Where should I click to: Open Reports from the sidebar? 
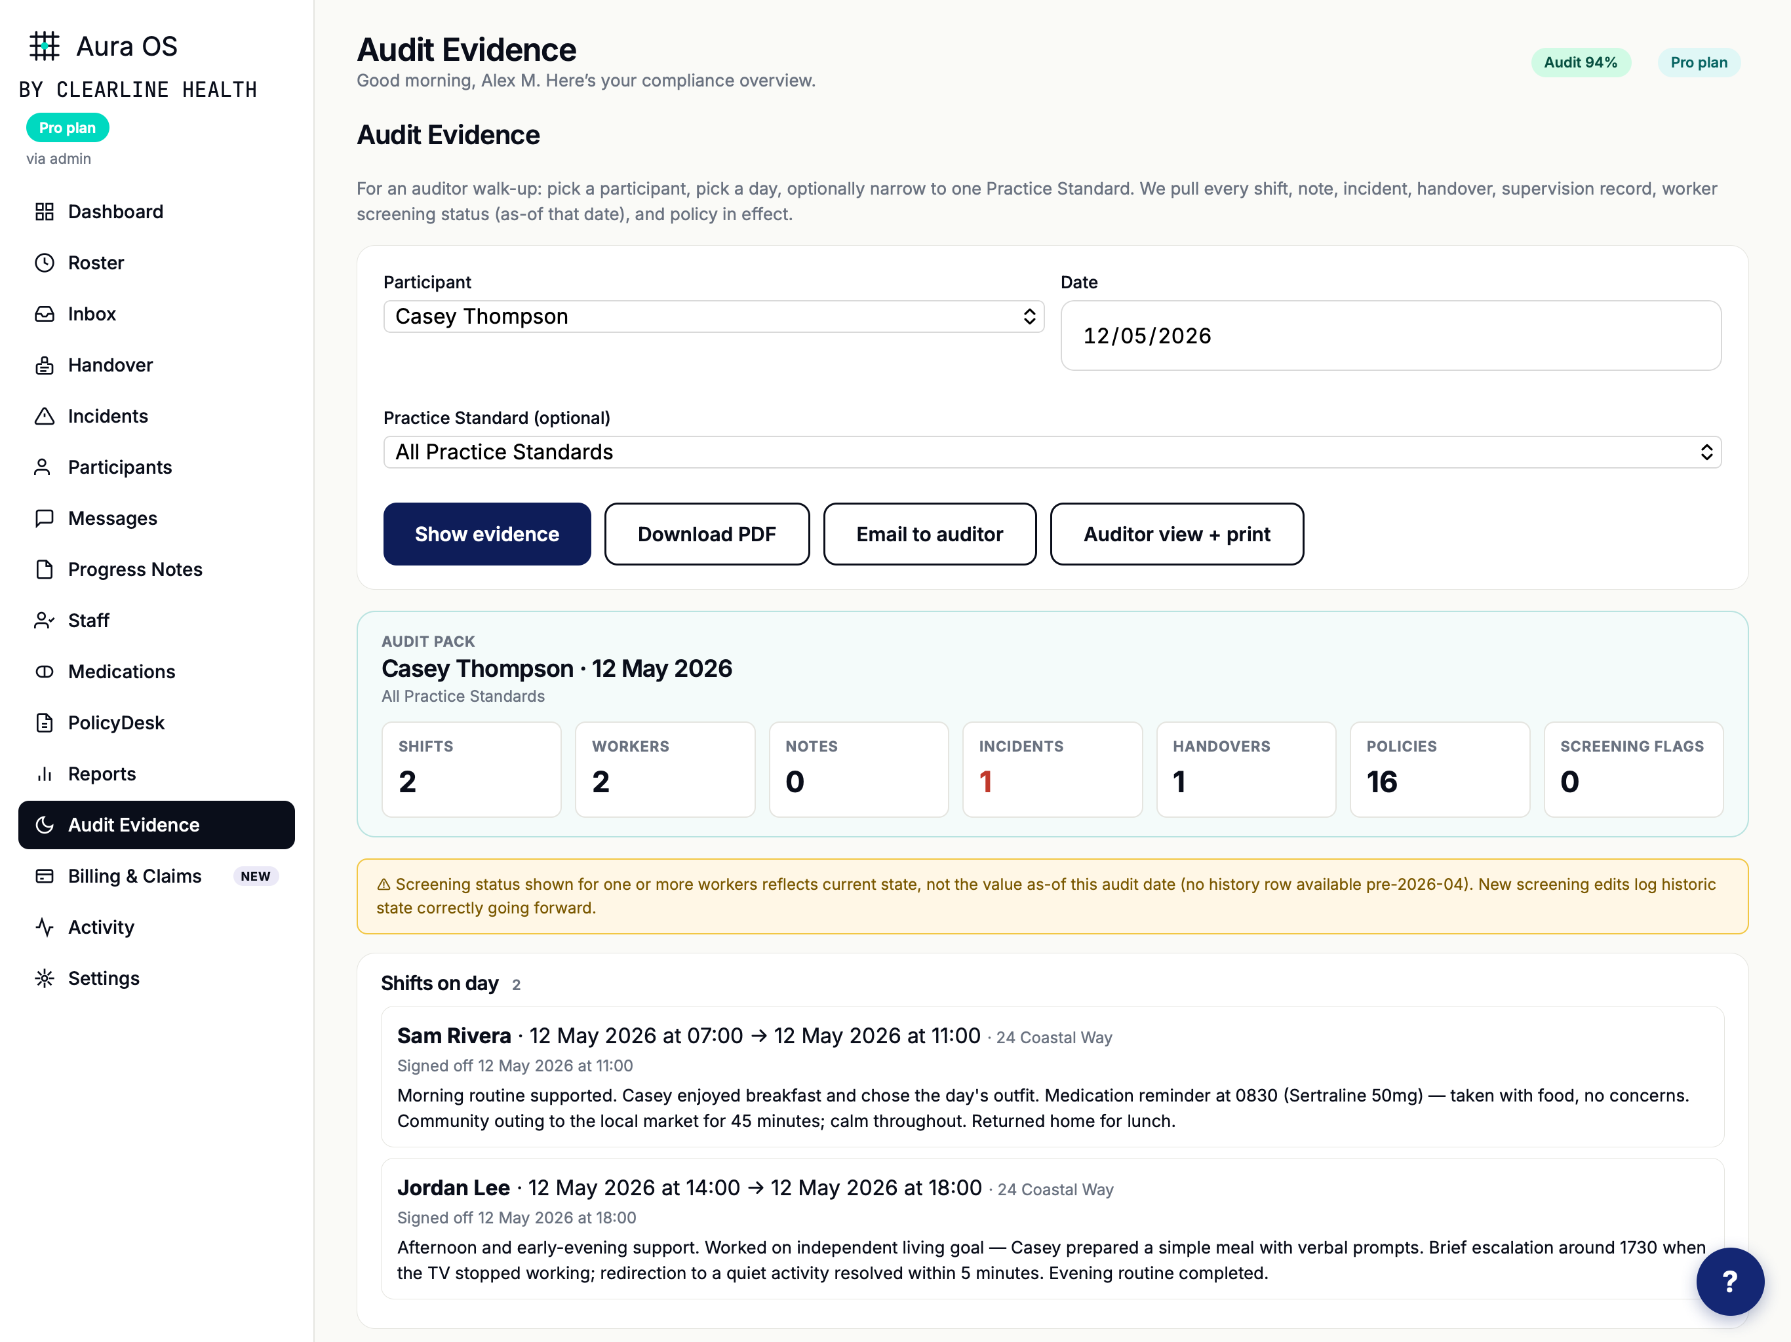click(x=156, y=774)
